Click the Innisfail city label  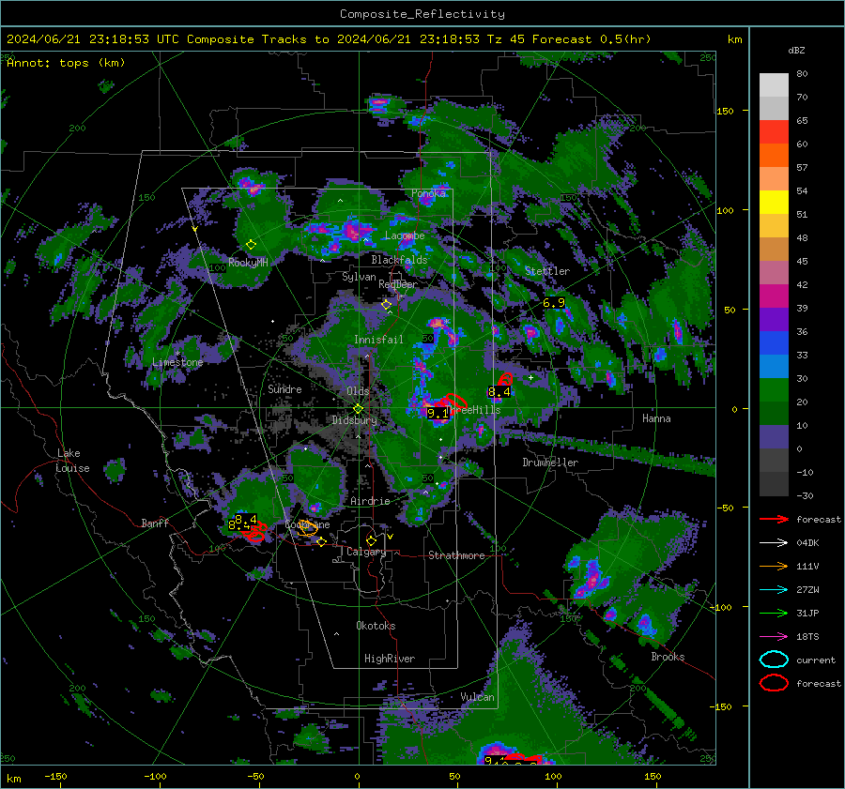pos(378,340)
